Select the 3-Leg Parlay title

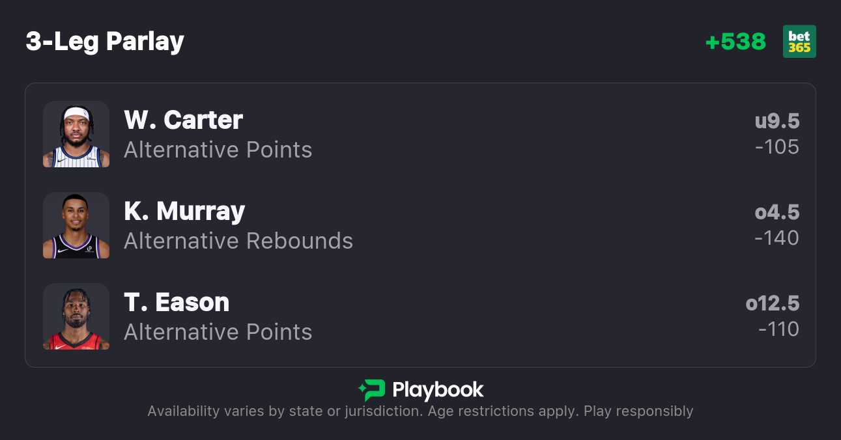pos(105,42)
